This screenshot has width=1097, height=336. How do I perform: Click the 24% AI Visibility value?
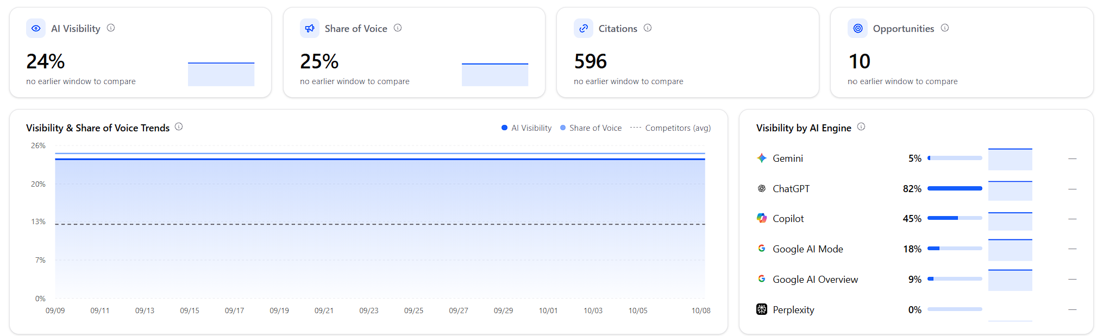click(x=46, y=61)
